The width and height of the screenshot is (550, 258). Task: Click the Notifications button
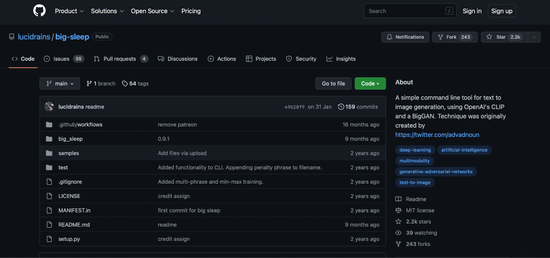pyautogui.click(x=405, y=37)
